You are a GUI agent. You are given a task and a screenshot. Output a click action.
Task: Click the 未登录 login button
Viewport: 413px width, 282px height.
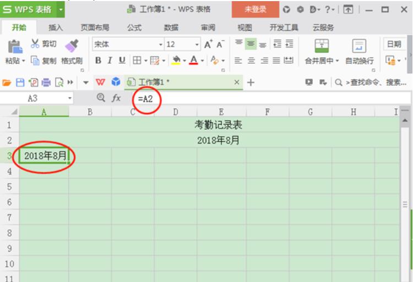[x=255, y=9]
